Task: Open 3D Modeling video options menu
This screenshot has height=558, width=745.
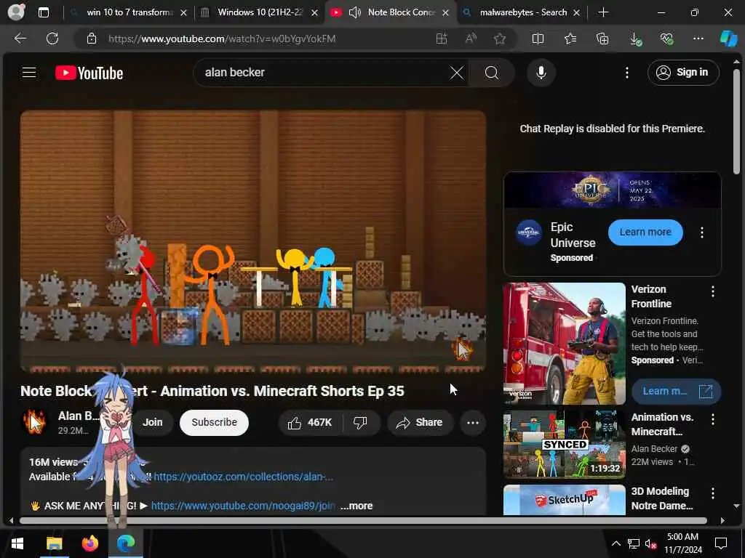Action: pyautogui.click(x=713, y=493)
